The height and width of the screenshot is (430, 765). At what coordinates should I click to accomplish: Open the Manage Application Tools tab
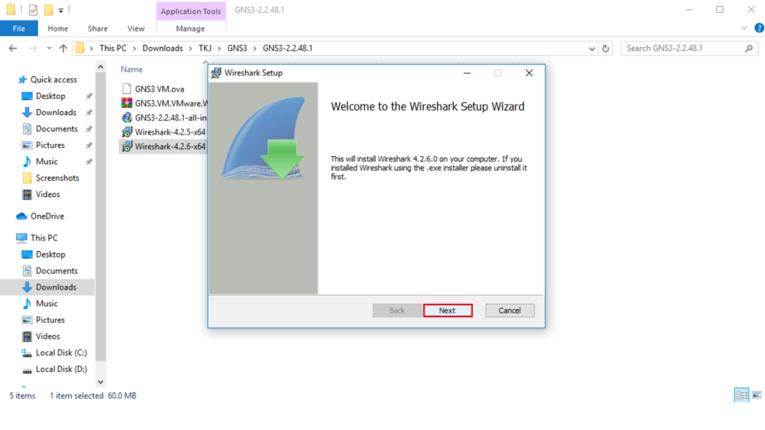(190, 28)
